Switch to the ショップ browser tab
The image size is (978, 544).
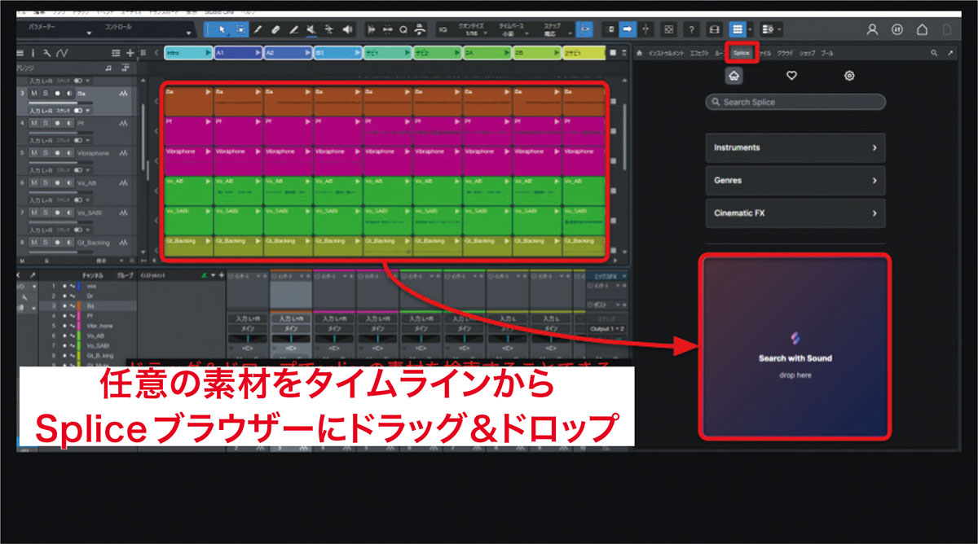807,53
